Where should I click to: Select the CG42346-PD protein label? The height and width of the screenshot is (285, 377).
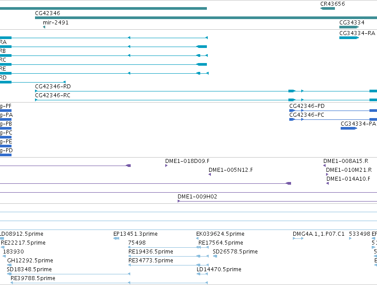click(307, 106)
